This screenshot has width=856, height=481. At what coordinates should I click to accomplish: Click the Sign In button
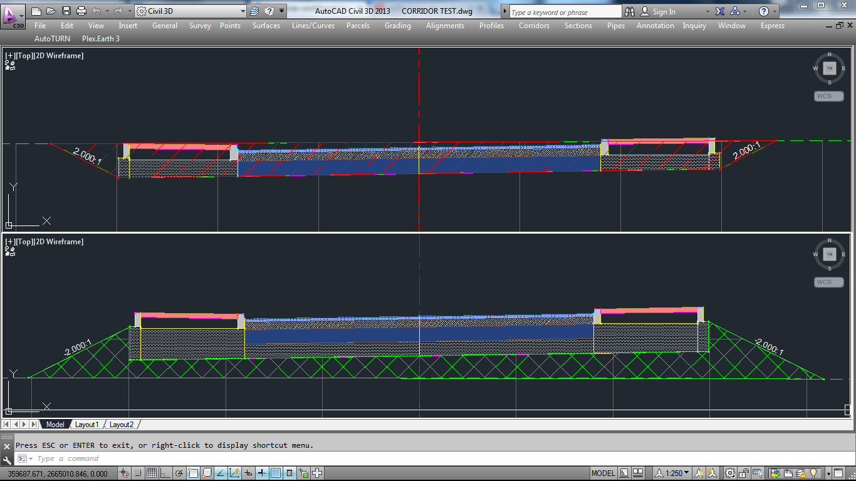pos(659,12)
